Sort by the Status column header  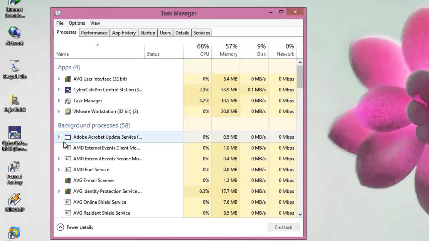[x=164, y=50]
